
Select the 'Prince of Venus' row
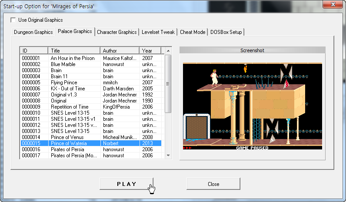[x=91, y=137]
